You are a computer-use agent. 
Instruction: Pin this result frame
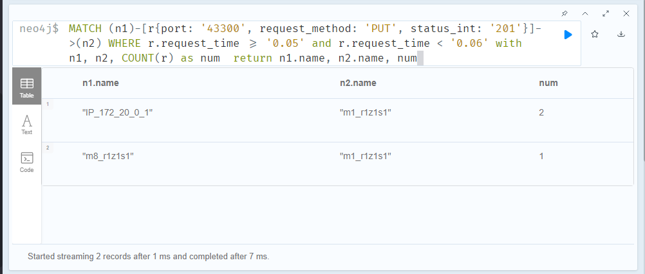point(565,13)
